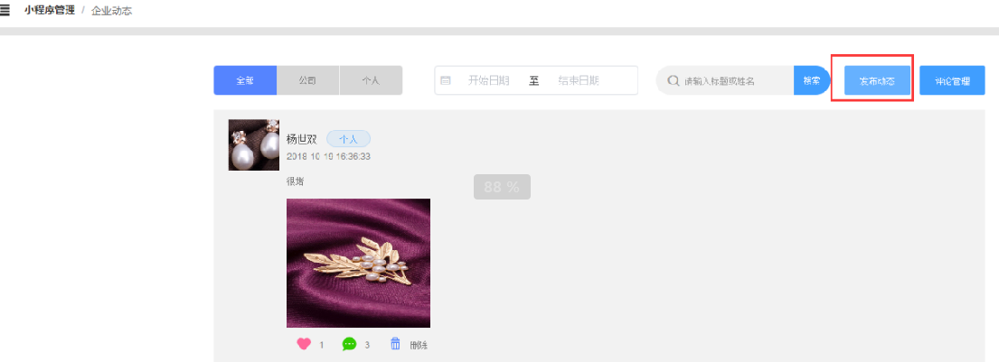999x362 pixels.
Task: Click the calendar icon in date range
Action: click(x=446, y=81)
